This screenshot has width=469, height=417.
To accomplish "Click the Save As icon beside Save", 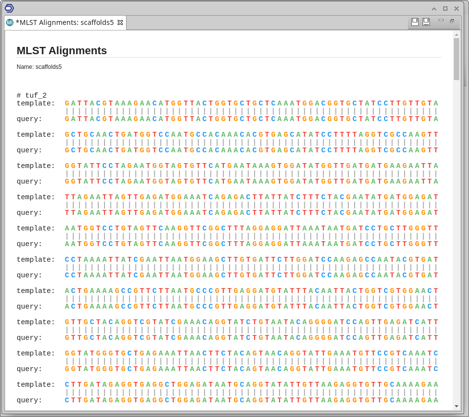I will pos(426,22).
